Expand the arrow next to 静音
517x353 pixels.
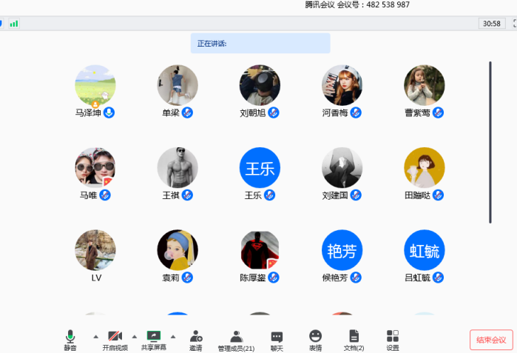tap(95, 336)
